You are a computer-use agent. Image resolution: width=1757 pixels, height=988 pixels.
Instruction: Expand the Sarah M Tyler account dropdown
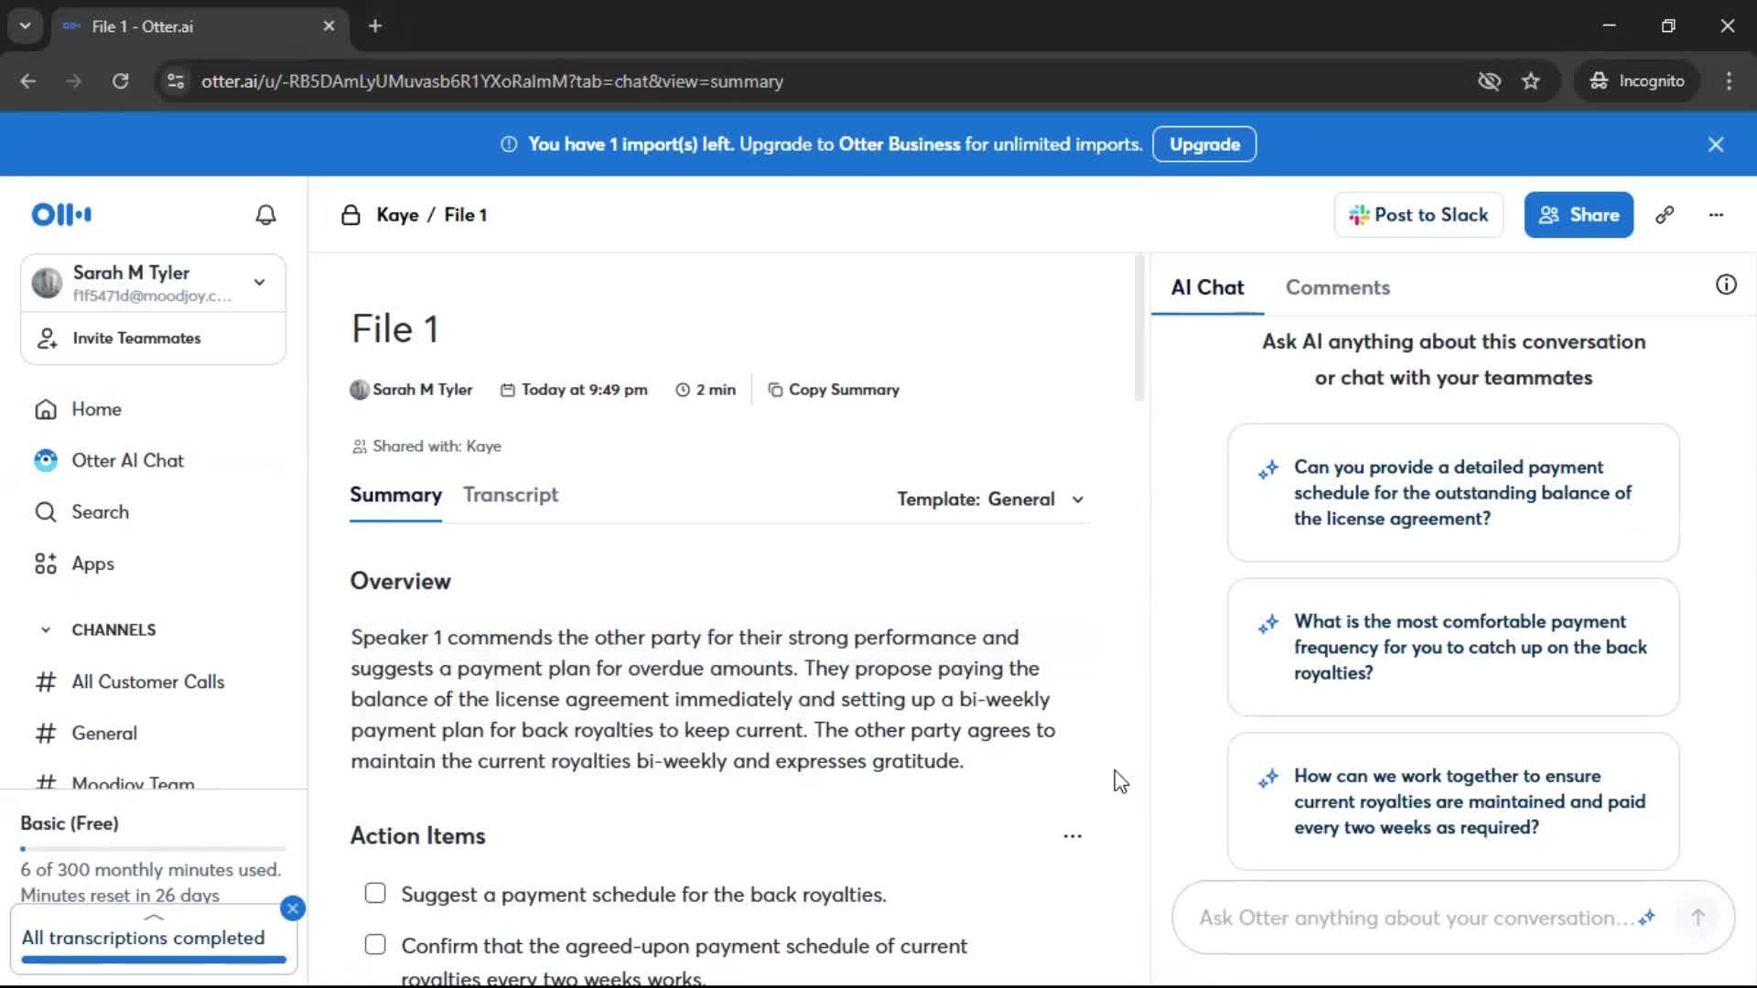pos(260,283)
